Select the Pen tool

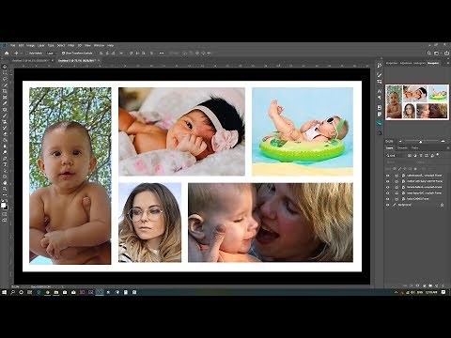(5, 158)
